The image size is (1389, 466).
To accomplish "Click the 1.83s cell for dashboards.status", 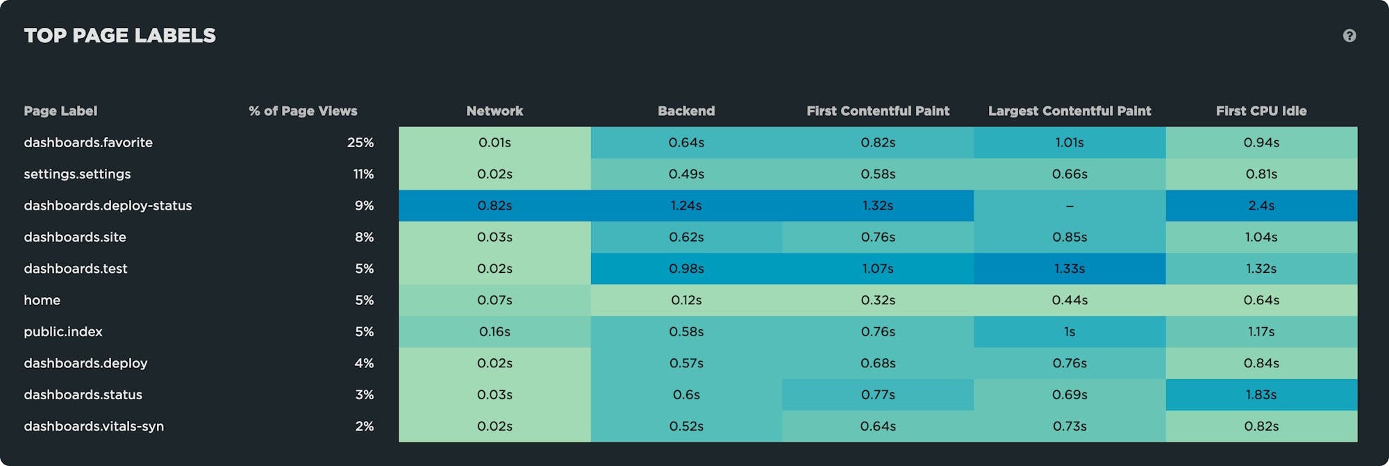I will pos(1261,394).
